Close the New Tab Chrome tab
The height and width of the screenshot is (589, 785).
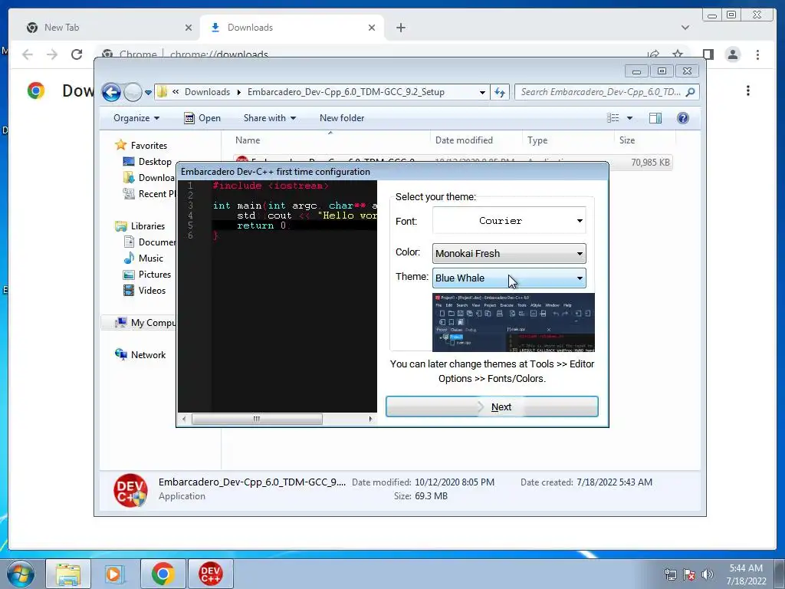(189, 28)
